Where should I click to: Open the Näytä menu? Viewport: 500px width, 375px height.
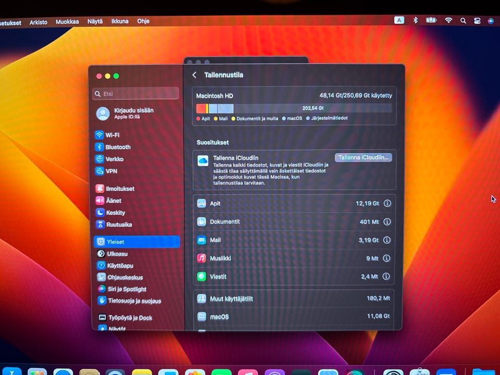95,21
